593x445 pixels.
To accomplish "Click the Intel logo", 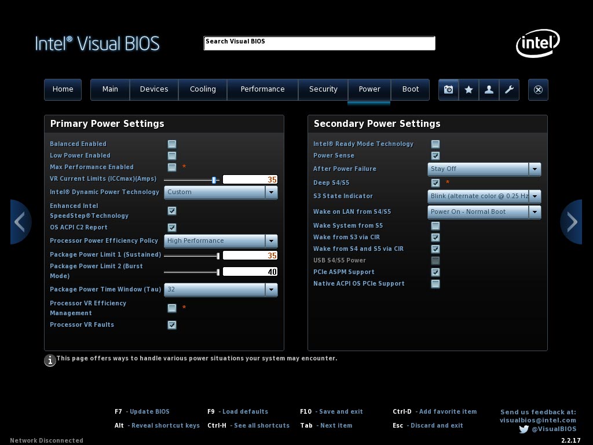I will point(538,43).
